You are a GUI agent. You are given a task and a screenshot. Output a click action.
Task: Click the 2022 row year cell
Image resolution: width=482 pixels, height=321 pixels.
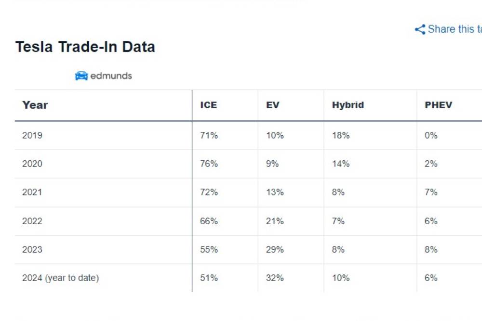point(32,221)
